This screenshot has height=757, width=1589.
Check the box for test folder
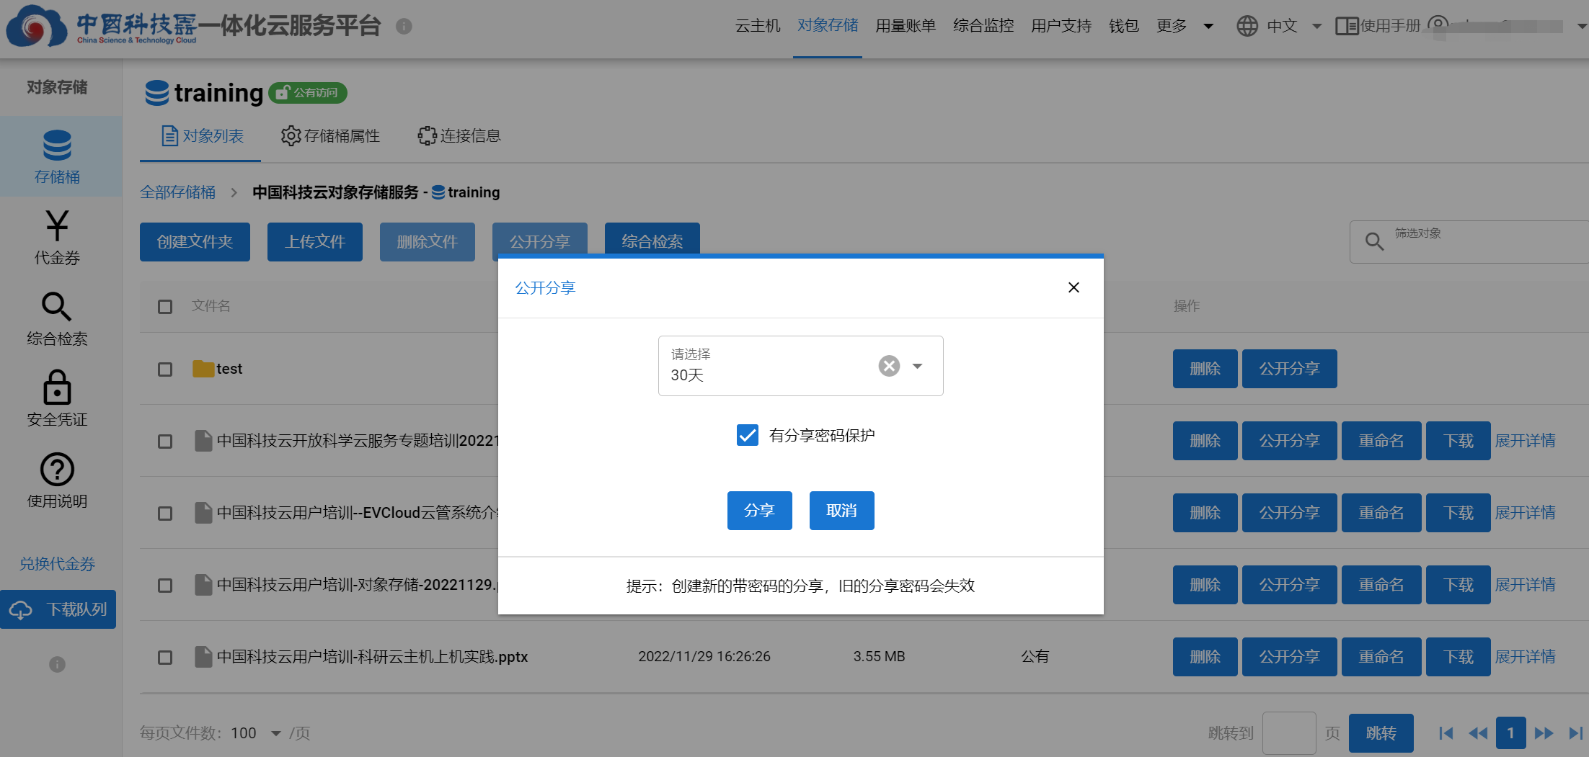click(165, 369)
